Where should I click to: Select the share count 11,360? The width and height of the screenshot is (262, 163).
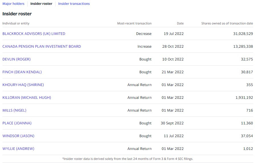tap(247, 123)
